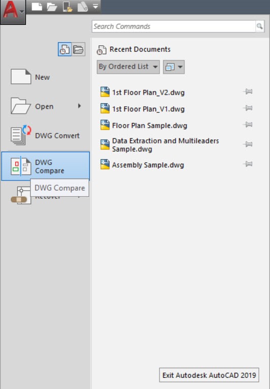Pin 1st Floor Plan_V2.dwg to the list
Image resolution: width=270 pixels, height=389 pixels.
point(248,92)
